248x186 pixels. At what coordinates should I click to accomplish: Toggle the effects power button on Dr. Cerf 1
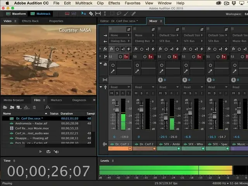pos(117,49)
